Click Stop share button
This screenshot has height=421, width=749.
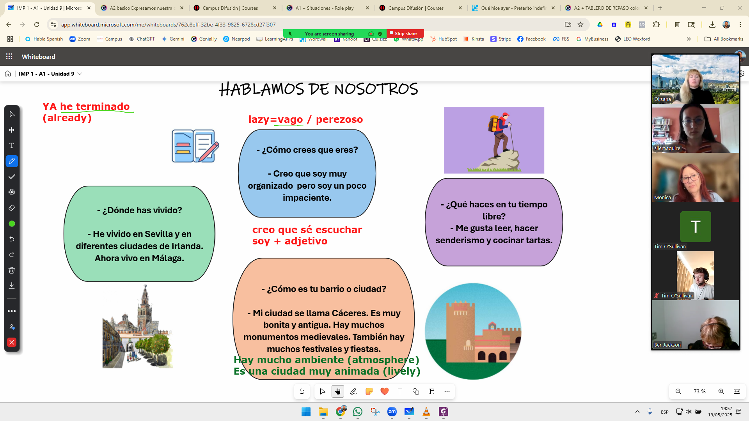pyautogui.click(x=405, y=34)
